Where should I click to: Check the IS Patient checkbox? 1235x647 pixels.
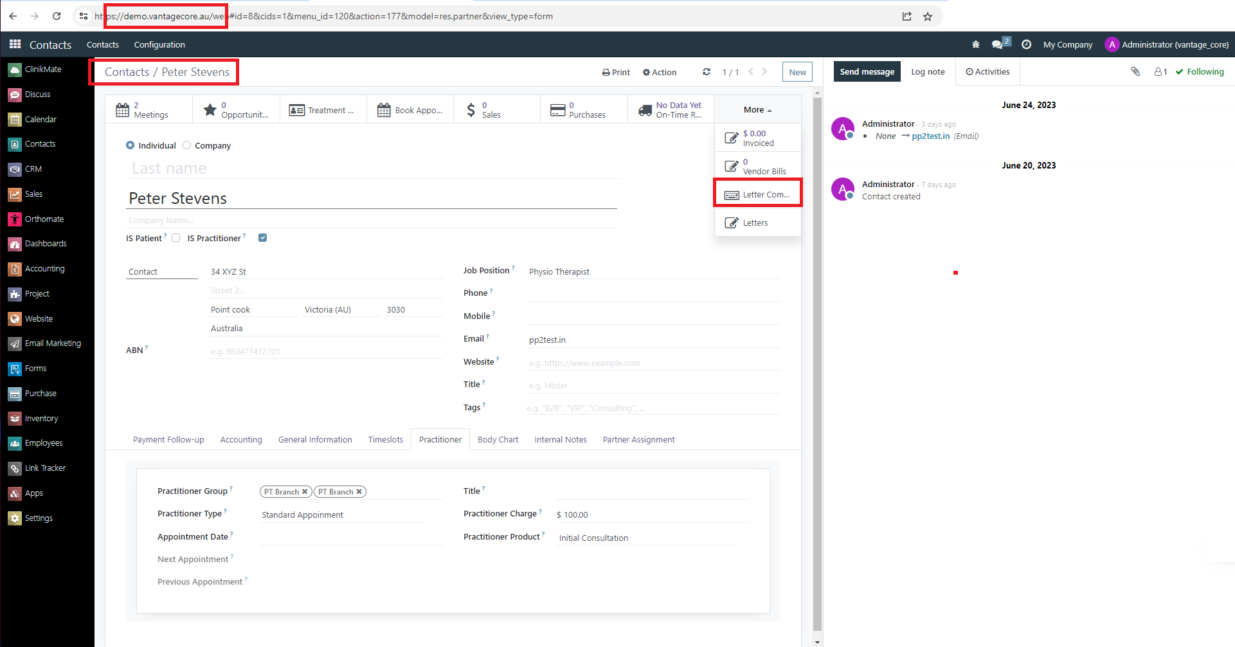[176, 238]
